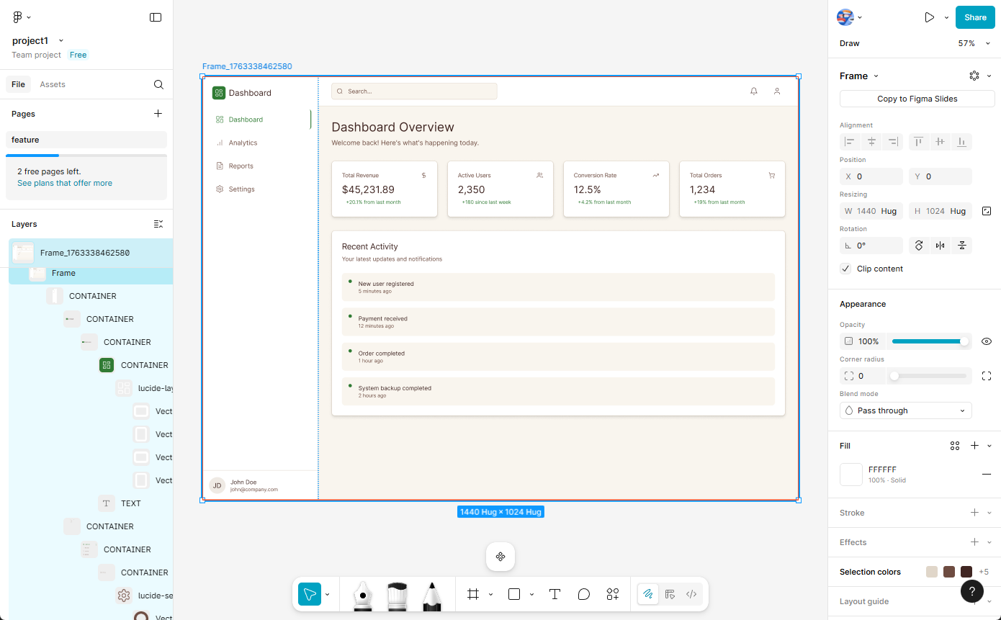Apply align left to the frame
1001x620 pixels.
[x=850, y=142]
